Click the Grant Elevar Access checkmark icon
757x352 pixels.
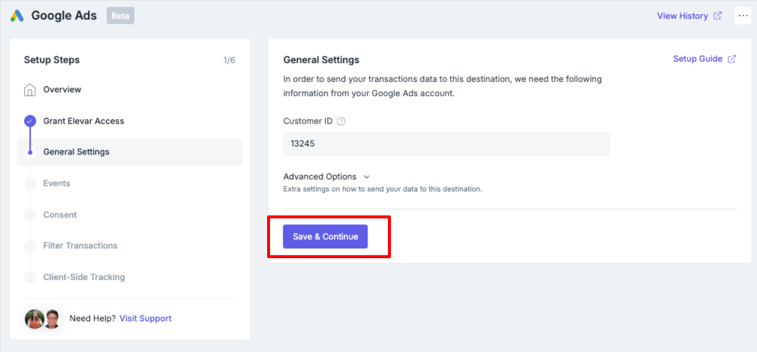pos(30,121)
